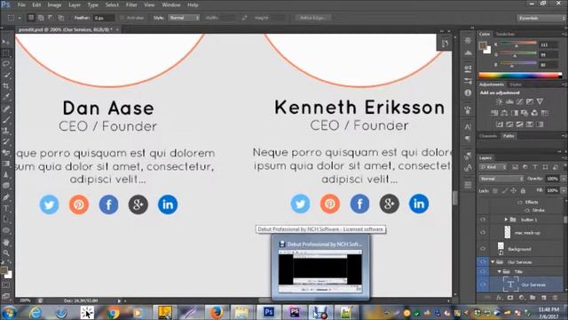Select the Move tool in the toolbox
Image resolution: width=568 pixels, height=320 pixels.
pyautogui.click(x=6, y=43)
